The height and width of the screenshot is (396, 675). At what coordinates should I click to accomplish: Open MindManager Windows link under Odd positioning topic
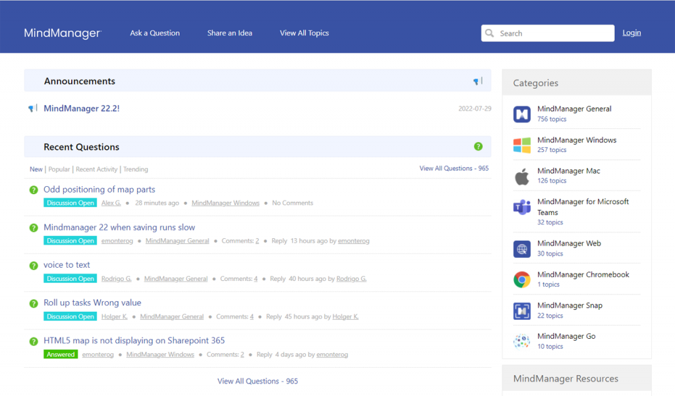coord(225,203)
